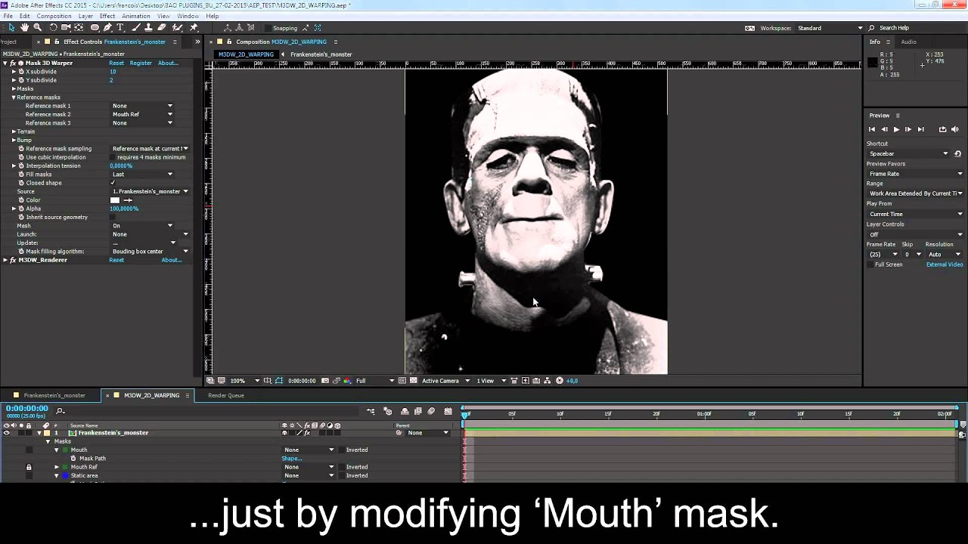Select the Eraser tool
The image size is (968, 544).
pyautogui.click(x=162, y=28)
